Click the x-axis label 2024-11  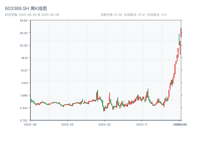142,124
